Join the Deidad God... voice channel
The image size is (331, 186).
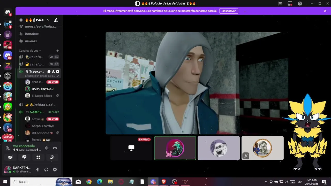pyautogui.click(x=39, y=105)
